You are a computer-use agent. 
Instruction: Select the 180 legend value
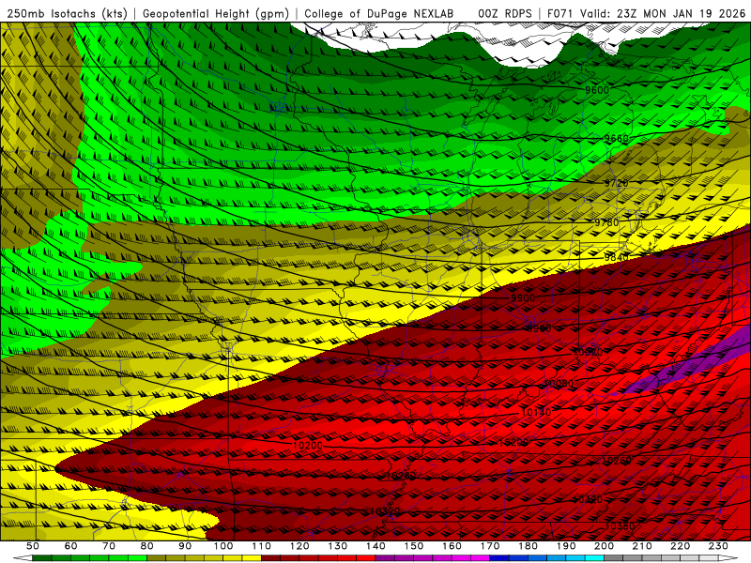coord(528,546)
